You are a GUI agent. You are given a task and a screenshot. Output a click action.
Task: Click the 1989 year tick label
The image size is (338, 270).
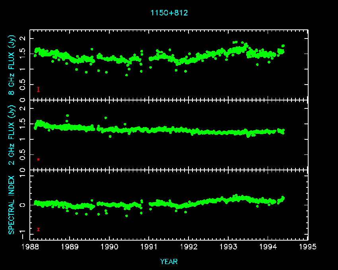[70, 247]
